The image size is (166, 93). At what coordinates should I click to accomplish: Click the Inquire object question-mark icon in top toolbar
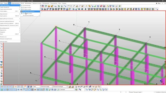tap(65, 6)
